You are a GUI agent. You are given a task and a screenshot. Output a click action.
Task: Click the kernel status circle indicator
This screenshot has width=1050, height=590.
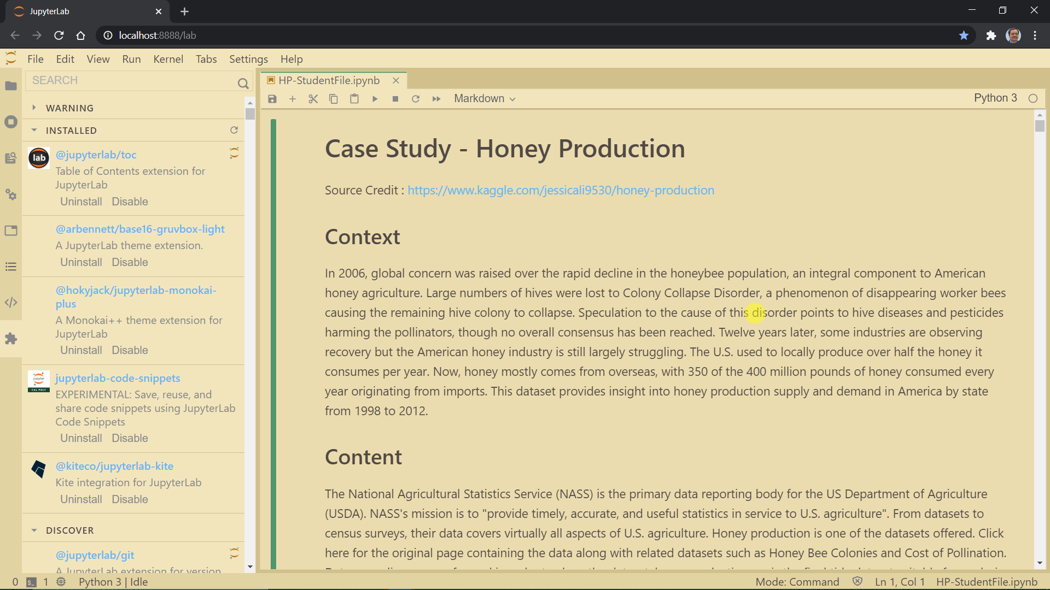coord(1033,98)
